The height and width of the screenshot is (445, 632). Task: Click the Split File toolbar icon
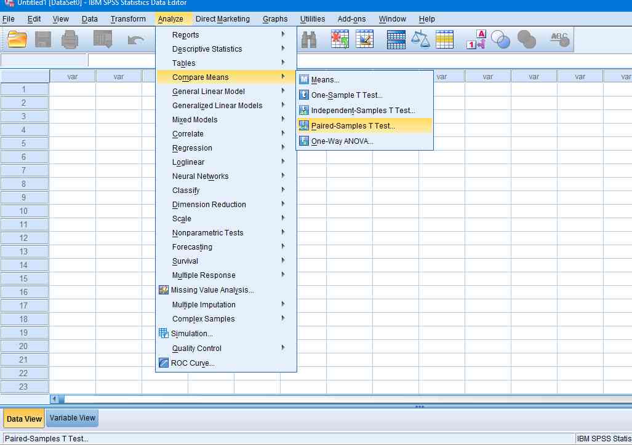(x=396, y=39)
